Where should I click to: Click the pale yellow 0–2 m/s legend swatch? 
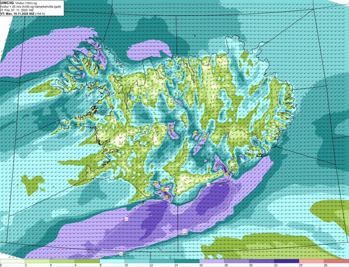coord(13,261)
